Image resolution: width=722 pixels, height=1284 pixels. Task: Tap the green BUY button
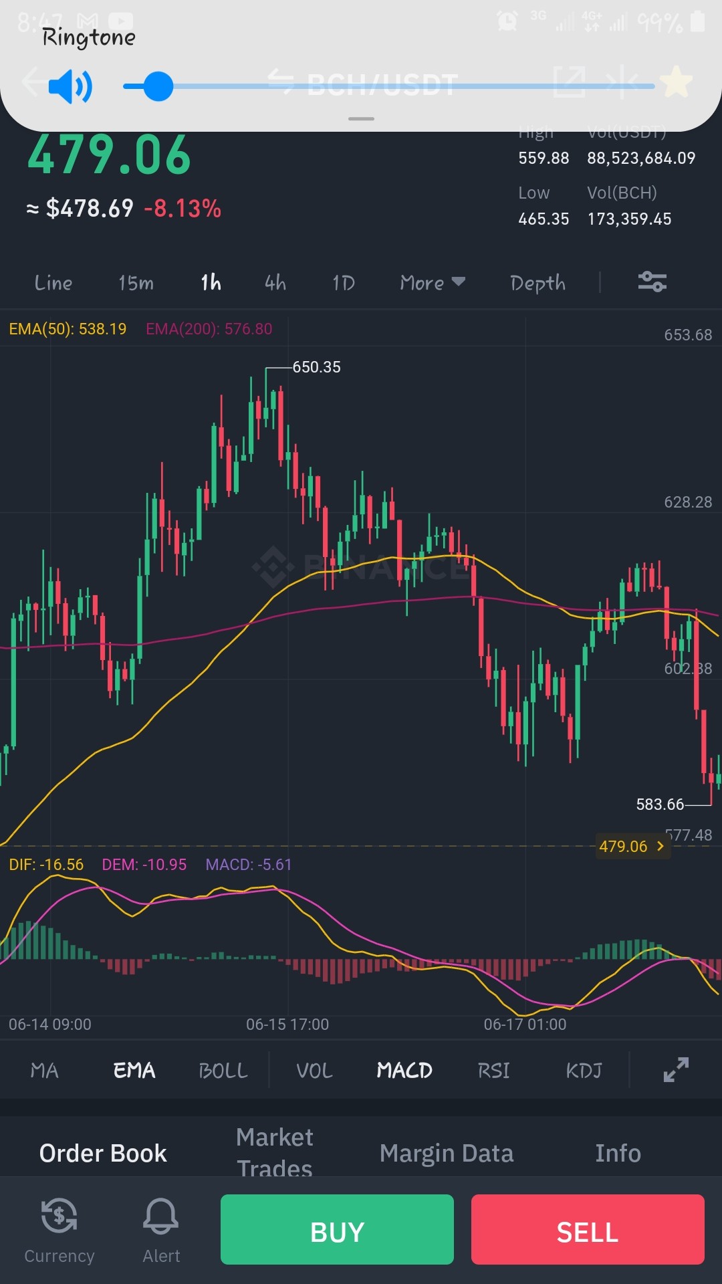click(337, 1229)
